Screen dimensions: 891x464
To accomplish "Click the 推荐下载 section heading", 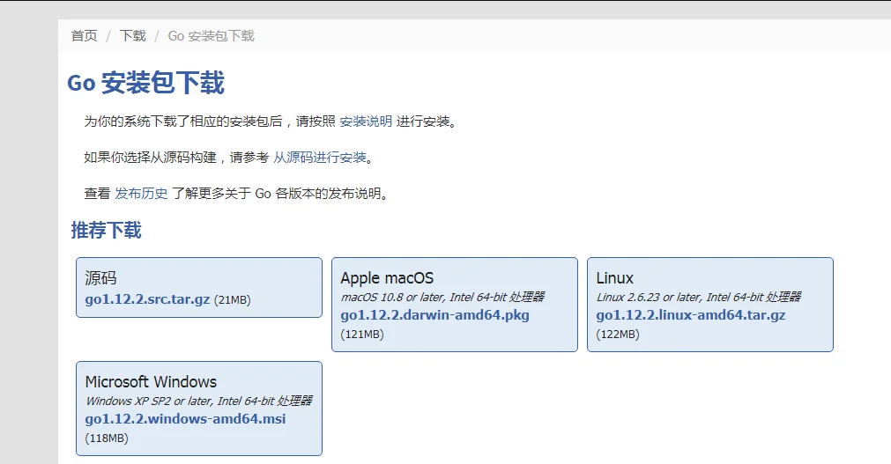I will 107,230.
